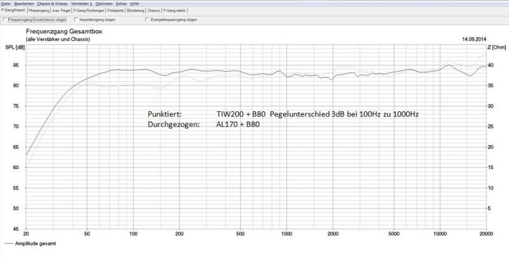The width and height of the screenshot is (509, 257).
Task: Switch to the Bündelung tab
Action: [136, 11]
